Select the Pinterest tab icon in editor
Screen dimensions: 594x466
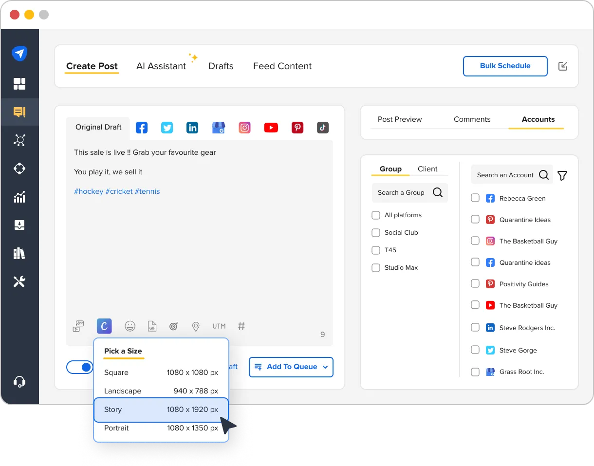tap(297, 128)
